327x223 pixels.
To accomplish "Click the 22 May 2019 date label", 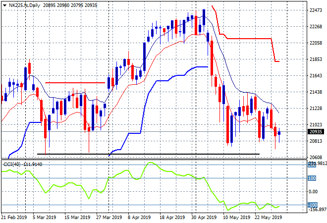I will click(268, 218).
